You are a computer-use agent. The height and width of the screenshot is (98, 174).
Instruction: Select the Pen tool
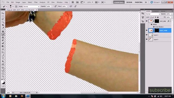pos(3,55)
